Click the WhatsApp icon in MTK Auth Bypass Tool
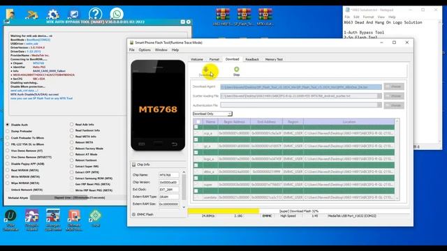The height and width of the screenshot is (251, 447). [117, 14]
